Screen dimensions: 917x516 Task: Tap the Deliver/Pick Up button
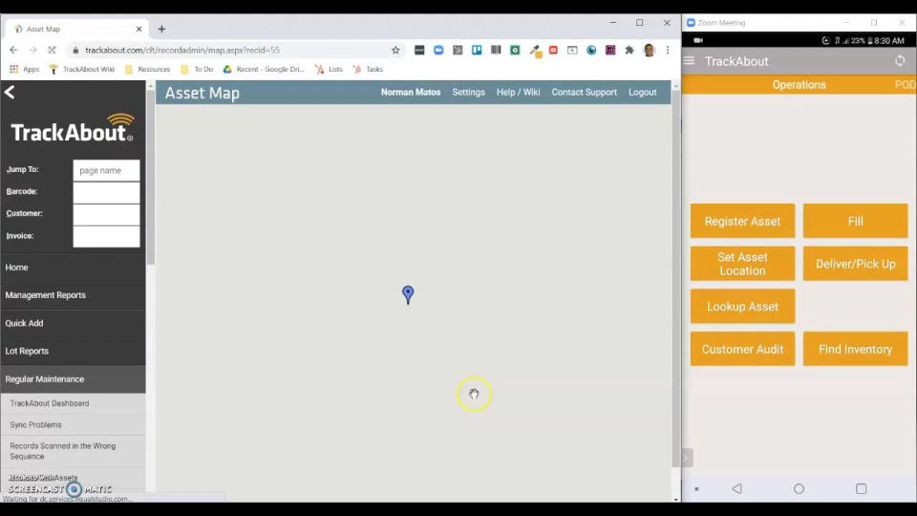[x=856, y=264]
